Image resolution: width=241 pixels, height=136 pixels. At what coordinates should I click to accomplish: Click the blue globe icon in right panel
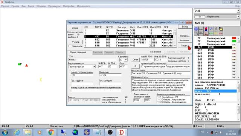(196, 29)
